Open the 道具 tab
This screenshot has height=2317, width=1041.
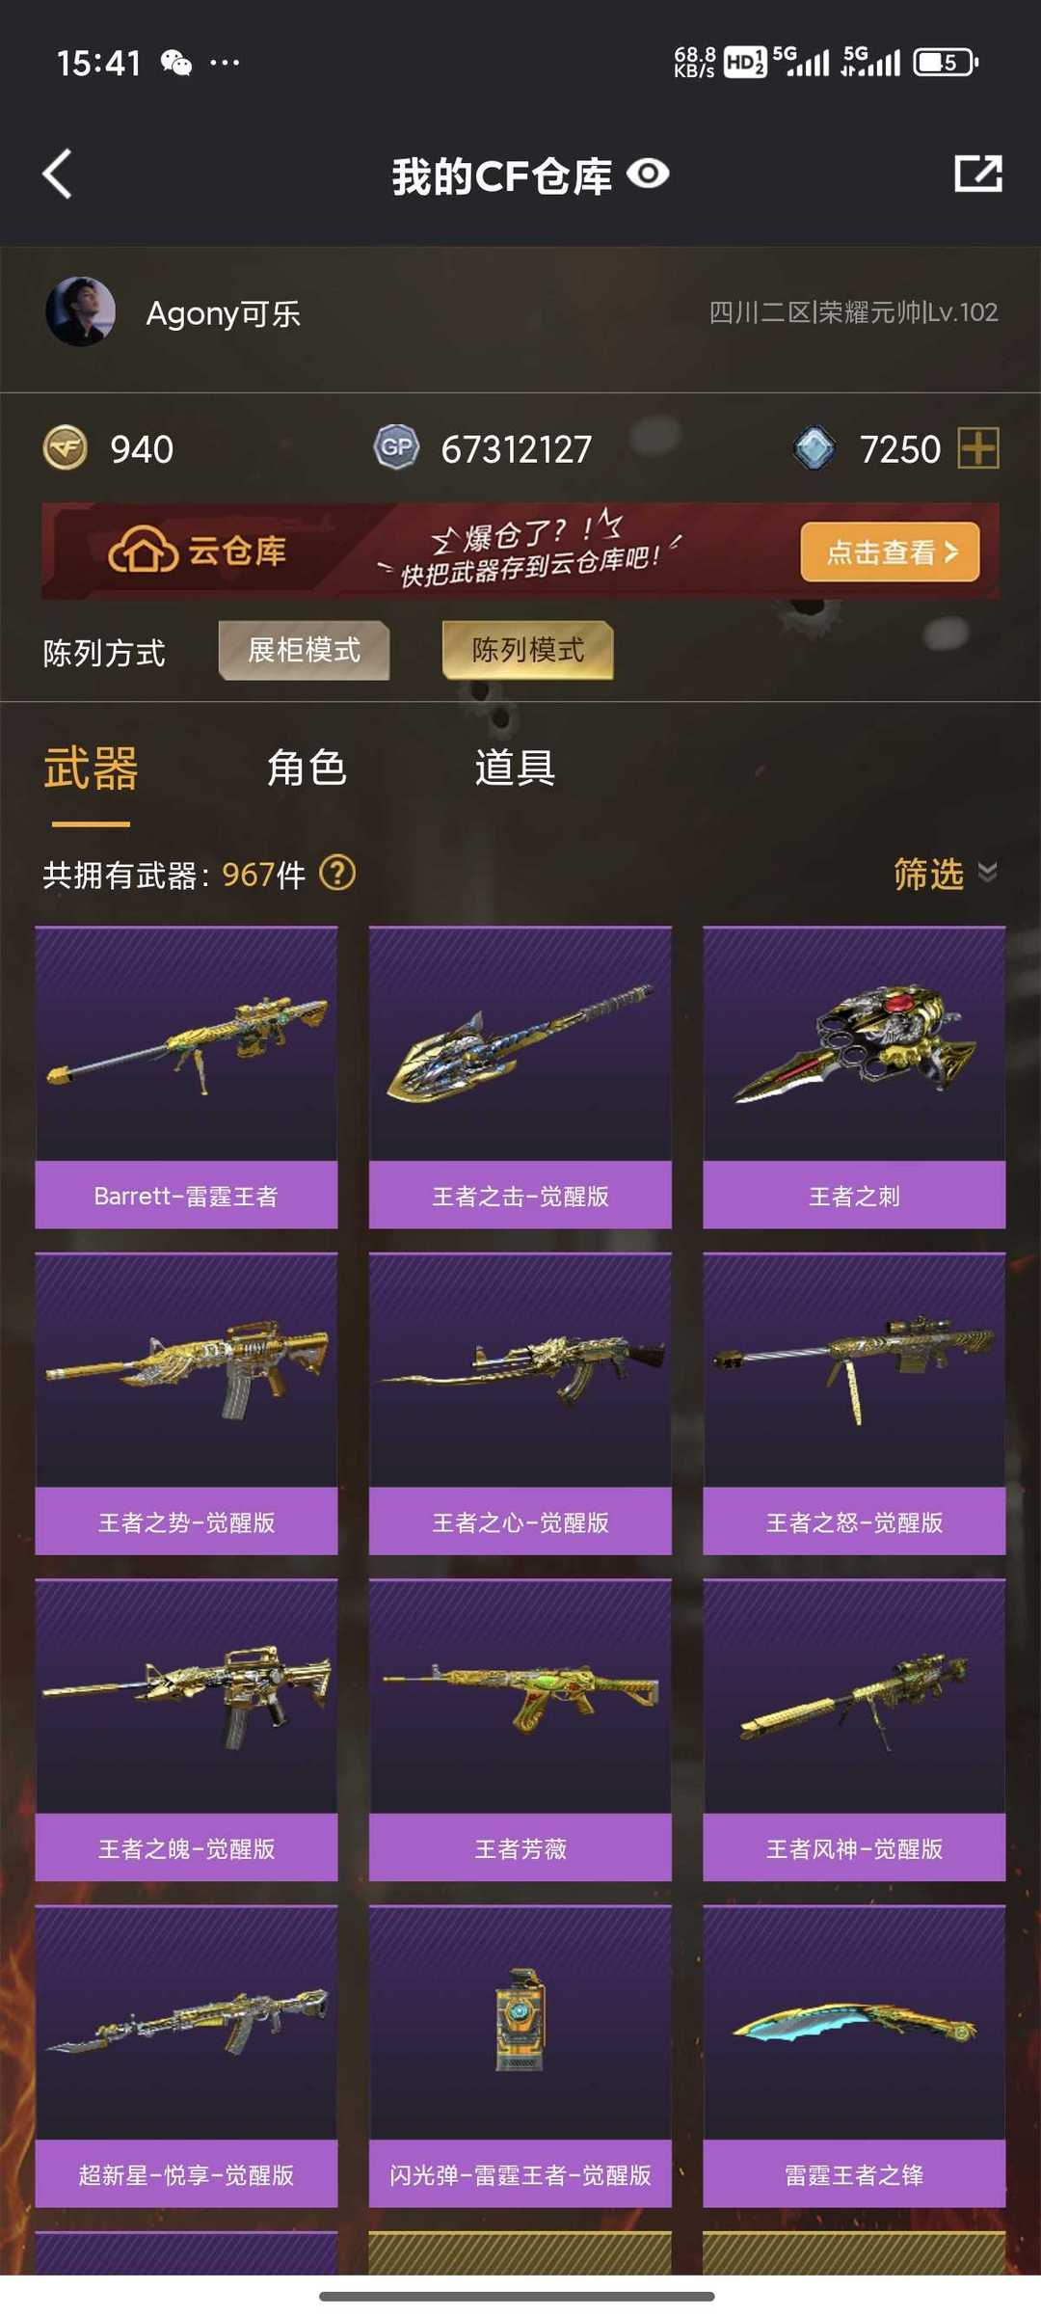click(515, 768)
